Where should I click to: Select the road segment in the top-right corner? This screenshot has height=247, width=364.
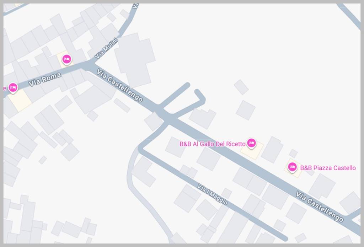coord(349,15)
